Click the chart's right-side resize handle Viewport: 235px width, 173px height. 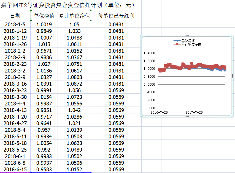233,76
